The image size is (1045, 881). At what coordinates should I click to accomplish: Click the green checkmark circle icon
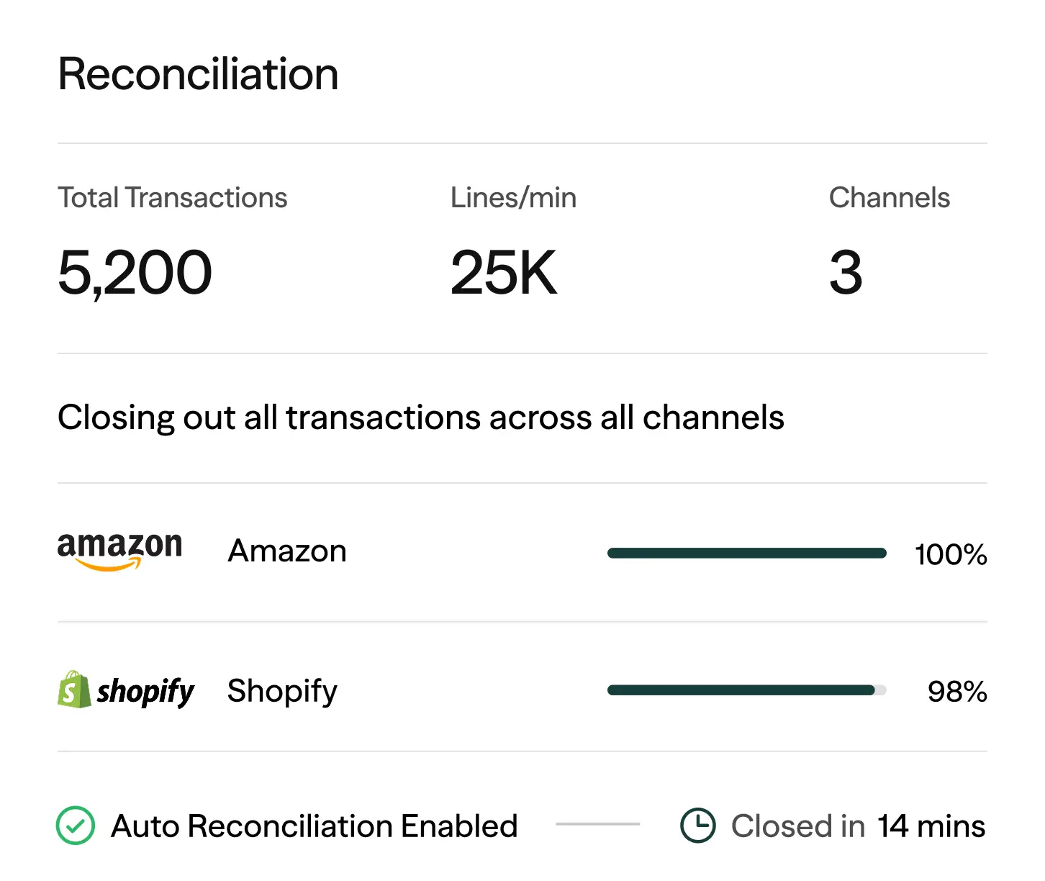(x=76, y=826)
